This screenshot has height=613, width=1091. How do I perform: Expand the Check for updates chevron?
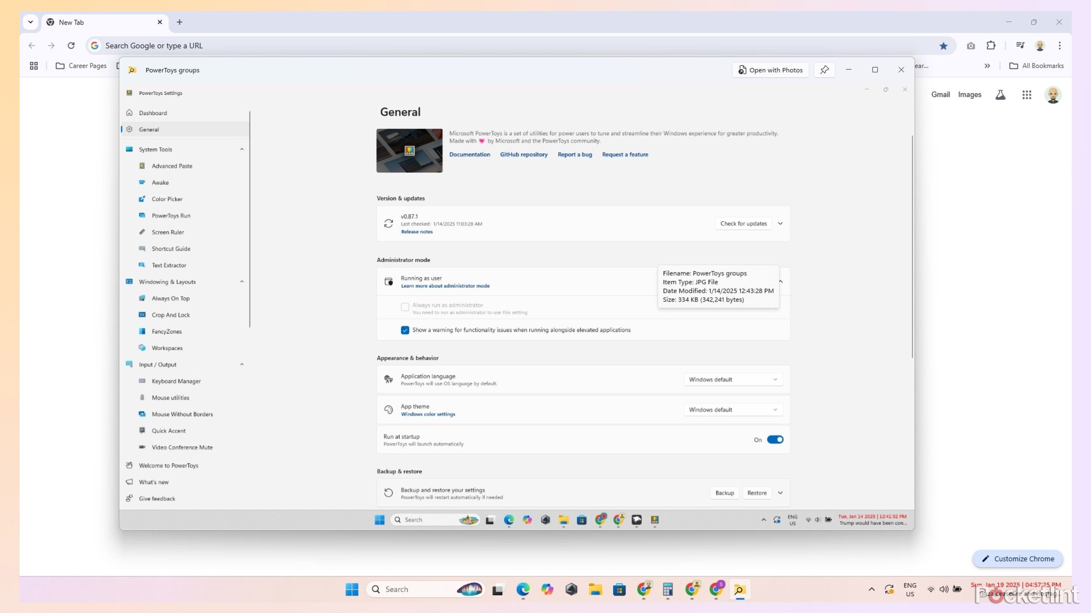tap(780, 223)
